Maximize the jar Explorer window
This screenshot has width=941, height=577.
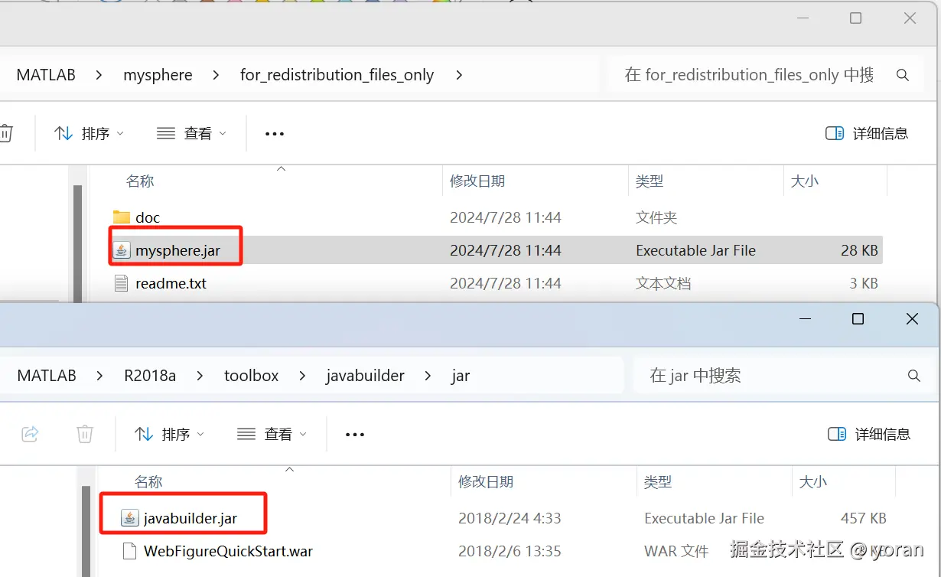(x=858, y=319)
